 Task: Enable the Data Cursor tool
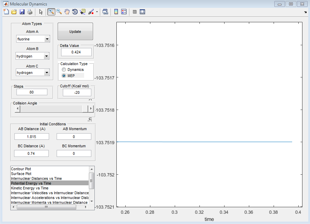coord(83,12)
